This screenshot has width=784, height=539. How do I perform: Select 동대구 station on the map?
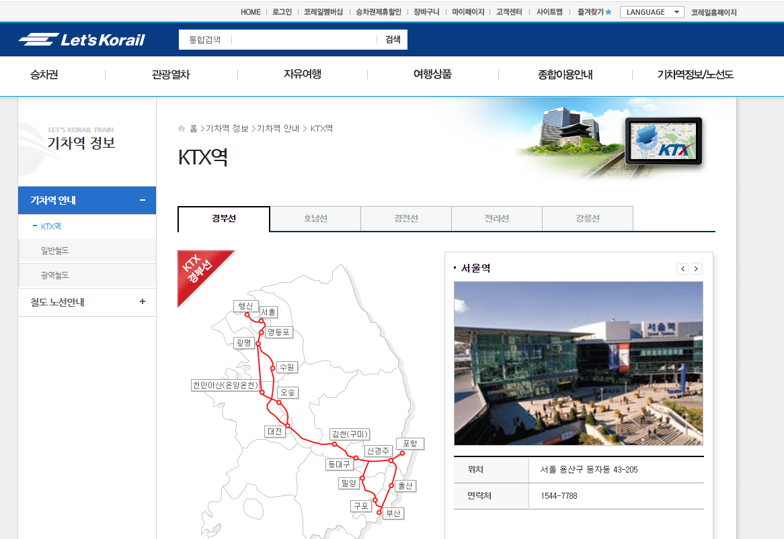(339, 464)
